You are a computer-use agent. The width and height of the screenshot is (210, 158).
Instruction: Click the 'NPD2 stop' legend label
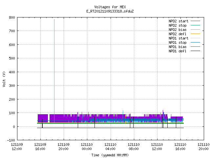(x=178, y=25)
